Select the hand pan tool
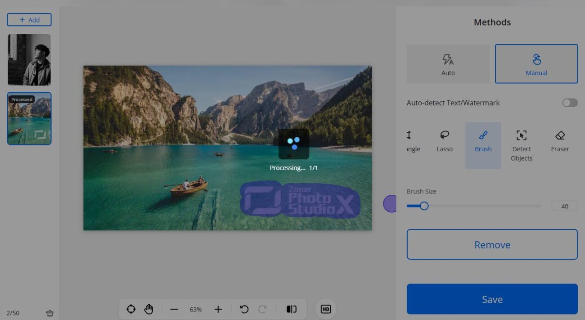Viewport: 585px width, 320px height. (148, 309)
